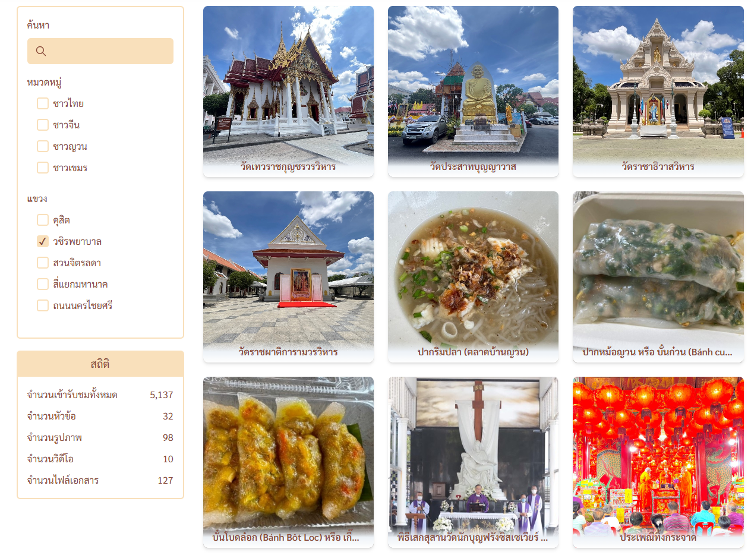Enable the ชาวจีน checkbox filter
The height and width of the screenshot is (555, 751).
click(43, 125)
